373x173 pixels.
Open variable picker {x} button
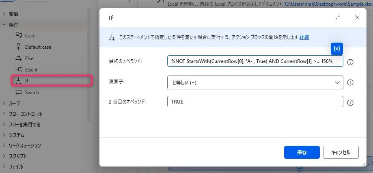pyautogui.click(x=337, y=49)
